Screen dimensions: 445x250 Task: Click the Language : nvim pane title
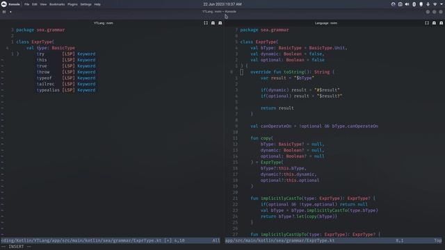[326, 23]
